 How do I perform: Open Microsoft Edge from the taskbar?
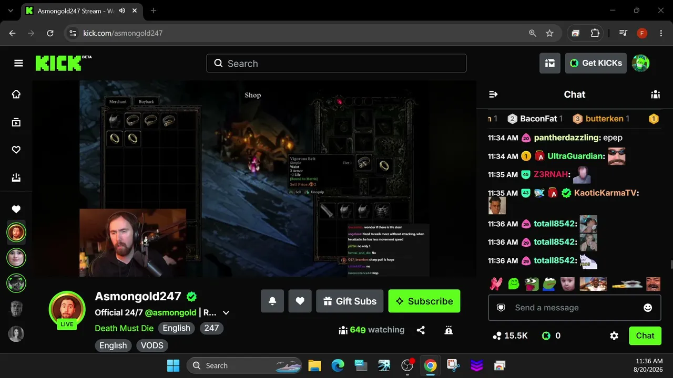point(338,365)
